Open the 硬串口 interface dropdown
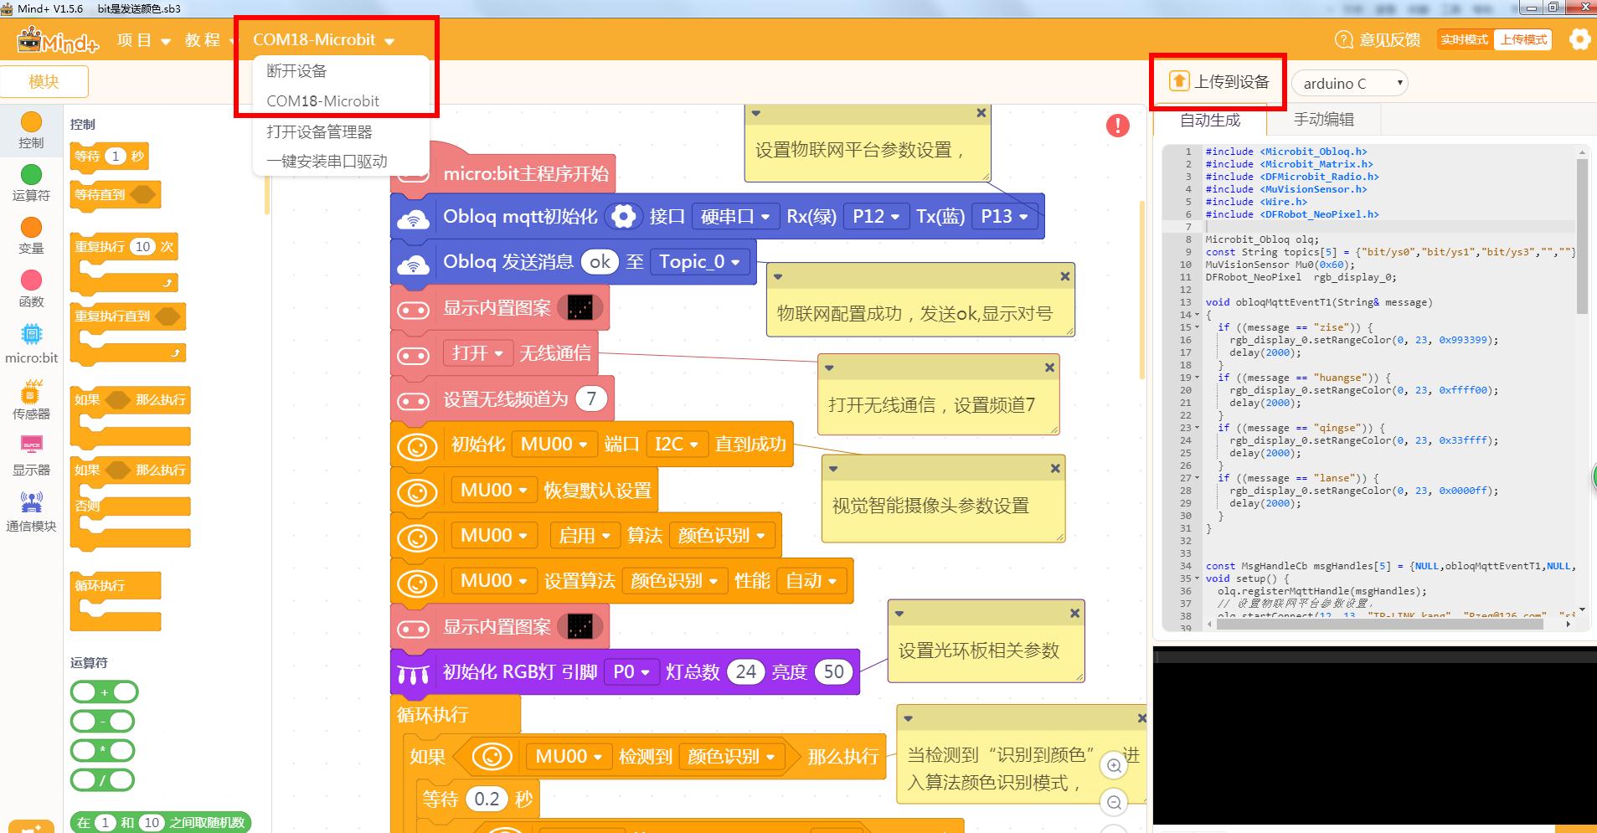The image size is (1597, 833). point(735,217)
